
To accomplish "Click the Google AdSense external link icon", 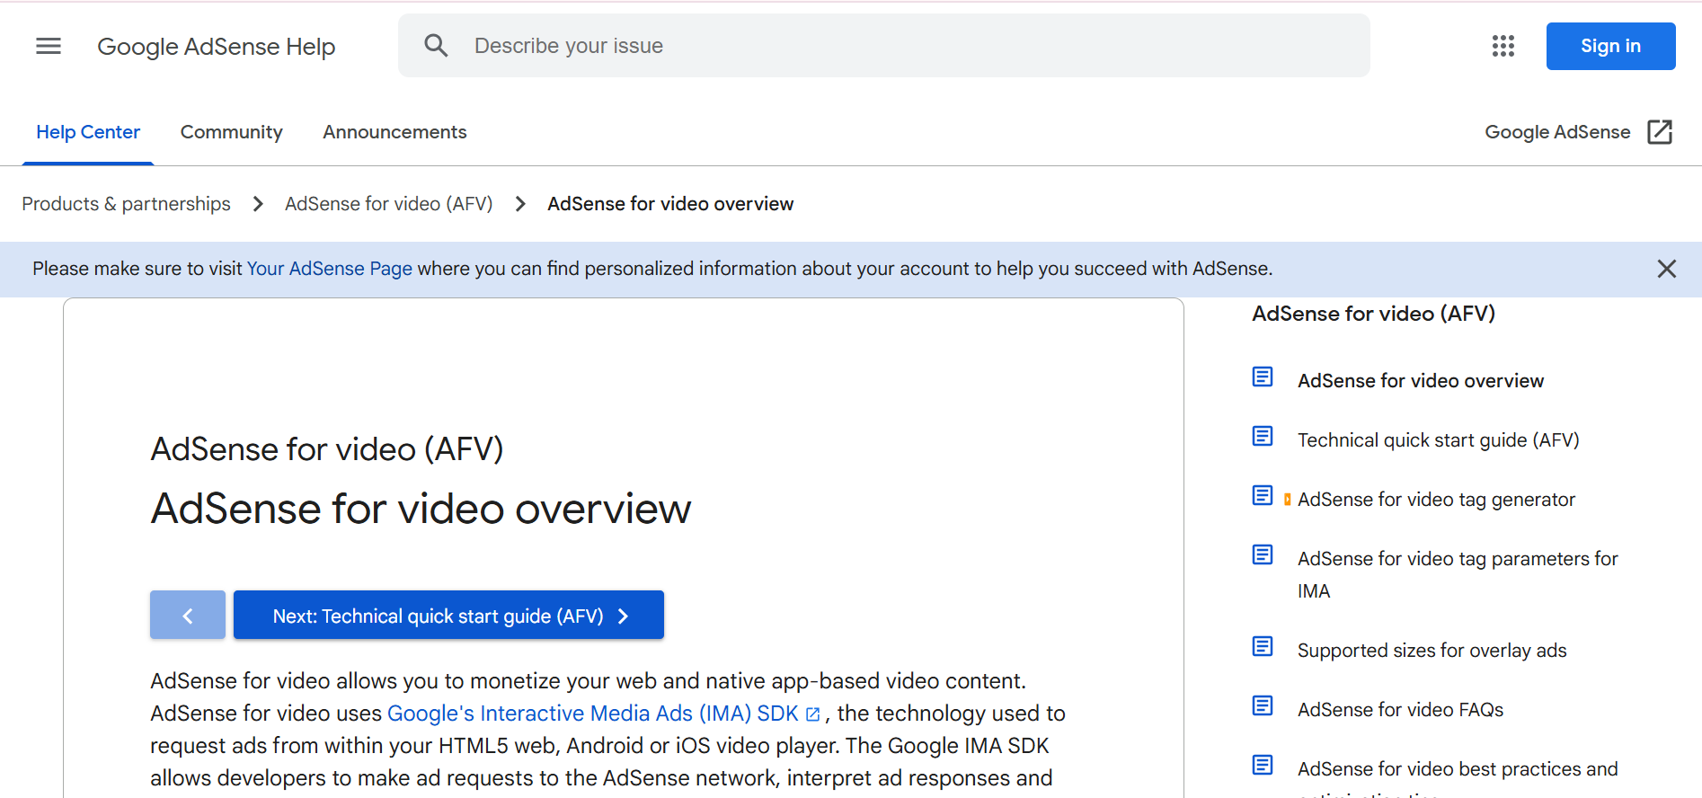I will (x=1660, y=132).
